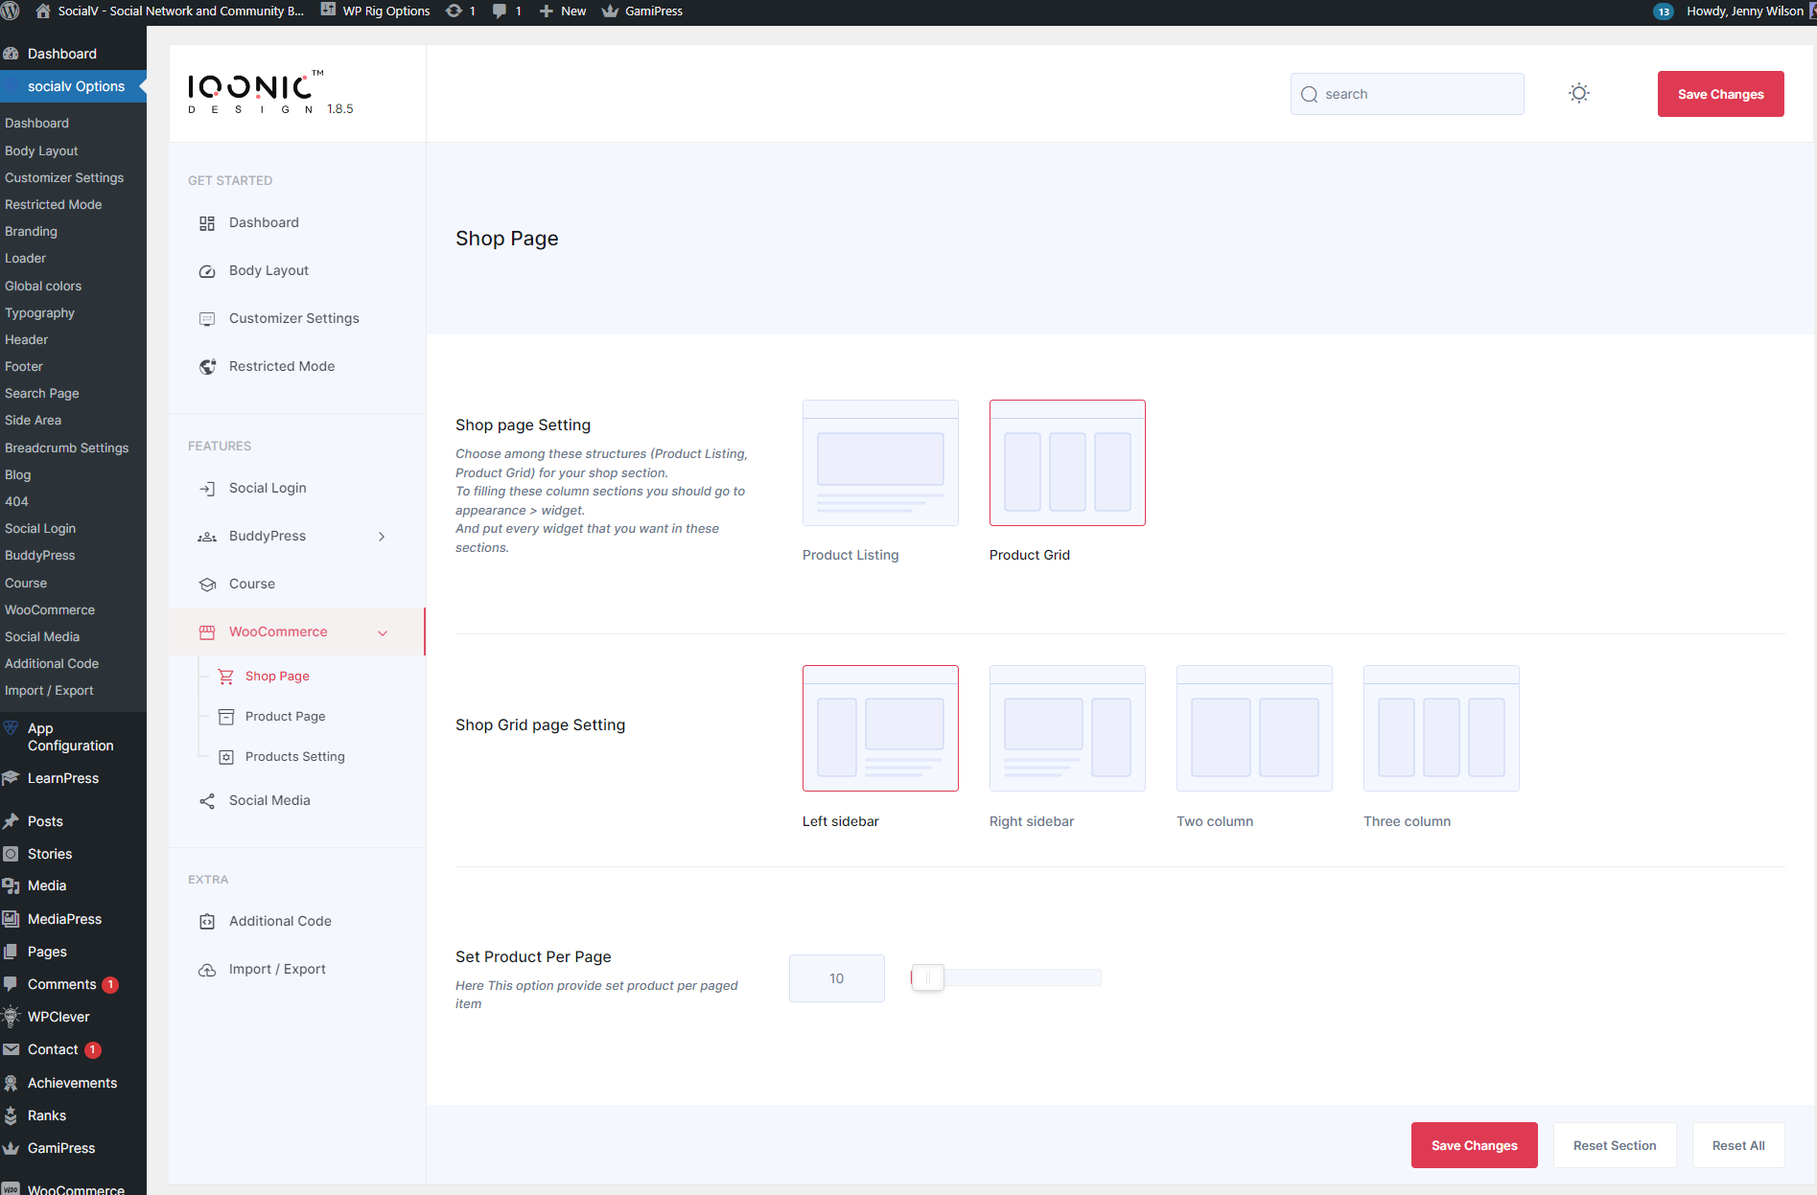Screen dimensions: 1817x1195
Task: Click the Contact envelope icon
Action: coord(11,1049)
